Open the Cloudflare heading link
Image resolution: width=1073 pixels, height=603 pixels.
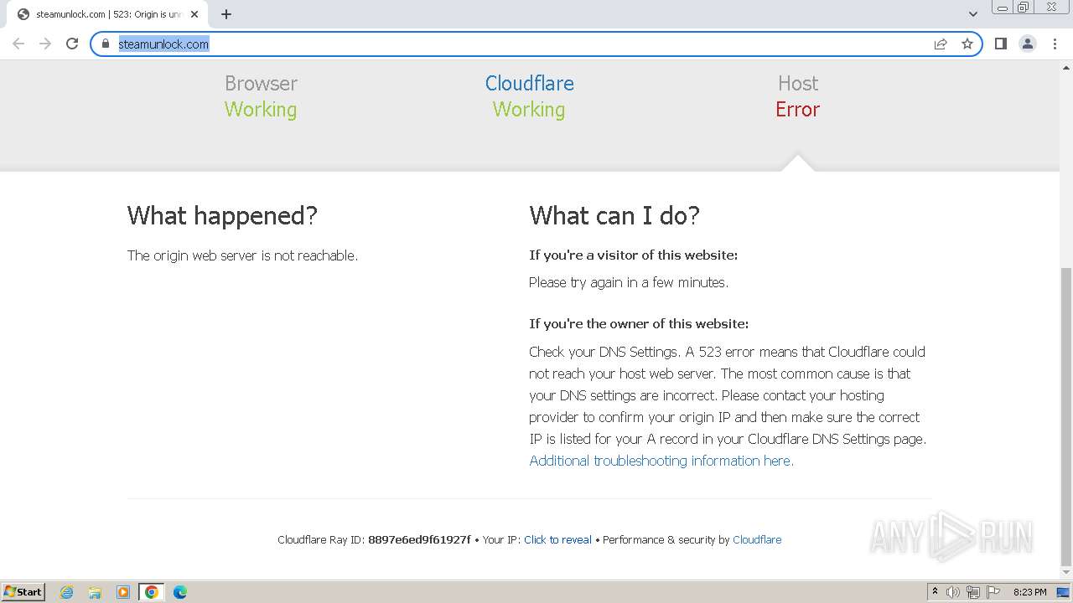[x=530, y=83]
